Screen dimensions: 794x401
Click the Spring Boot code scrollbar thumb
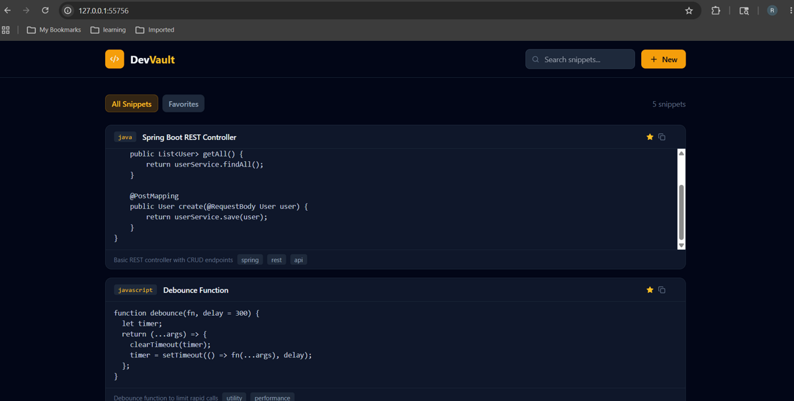682,212
